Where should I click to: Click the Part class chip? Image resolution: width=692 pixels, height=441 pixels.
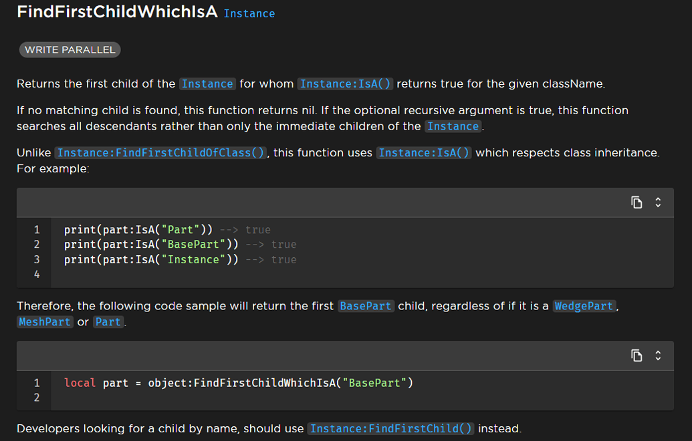(108, 321)
